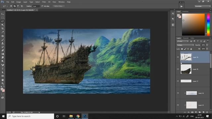
Task: Hide Layer 19 with its eye icon
Action: [x=178, y=69]
